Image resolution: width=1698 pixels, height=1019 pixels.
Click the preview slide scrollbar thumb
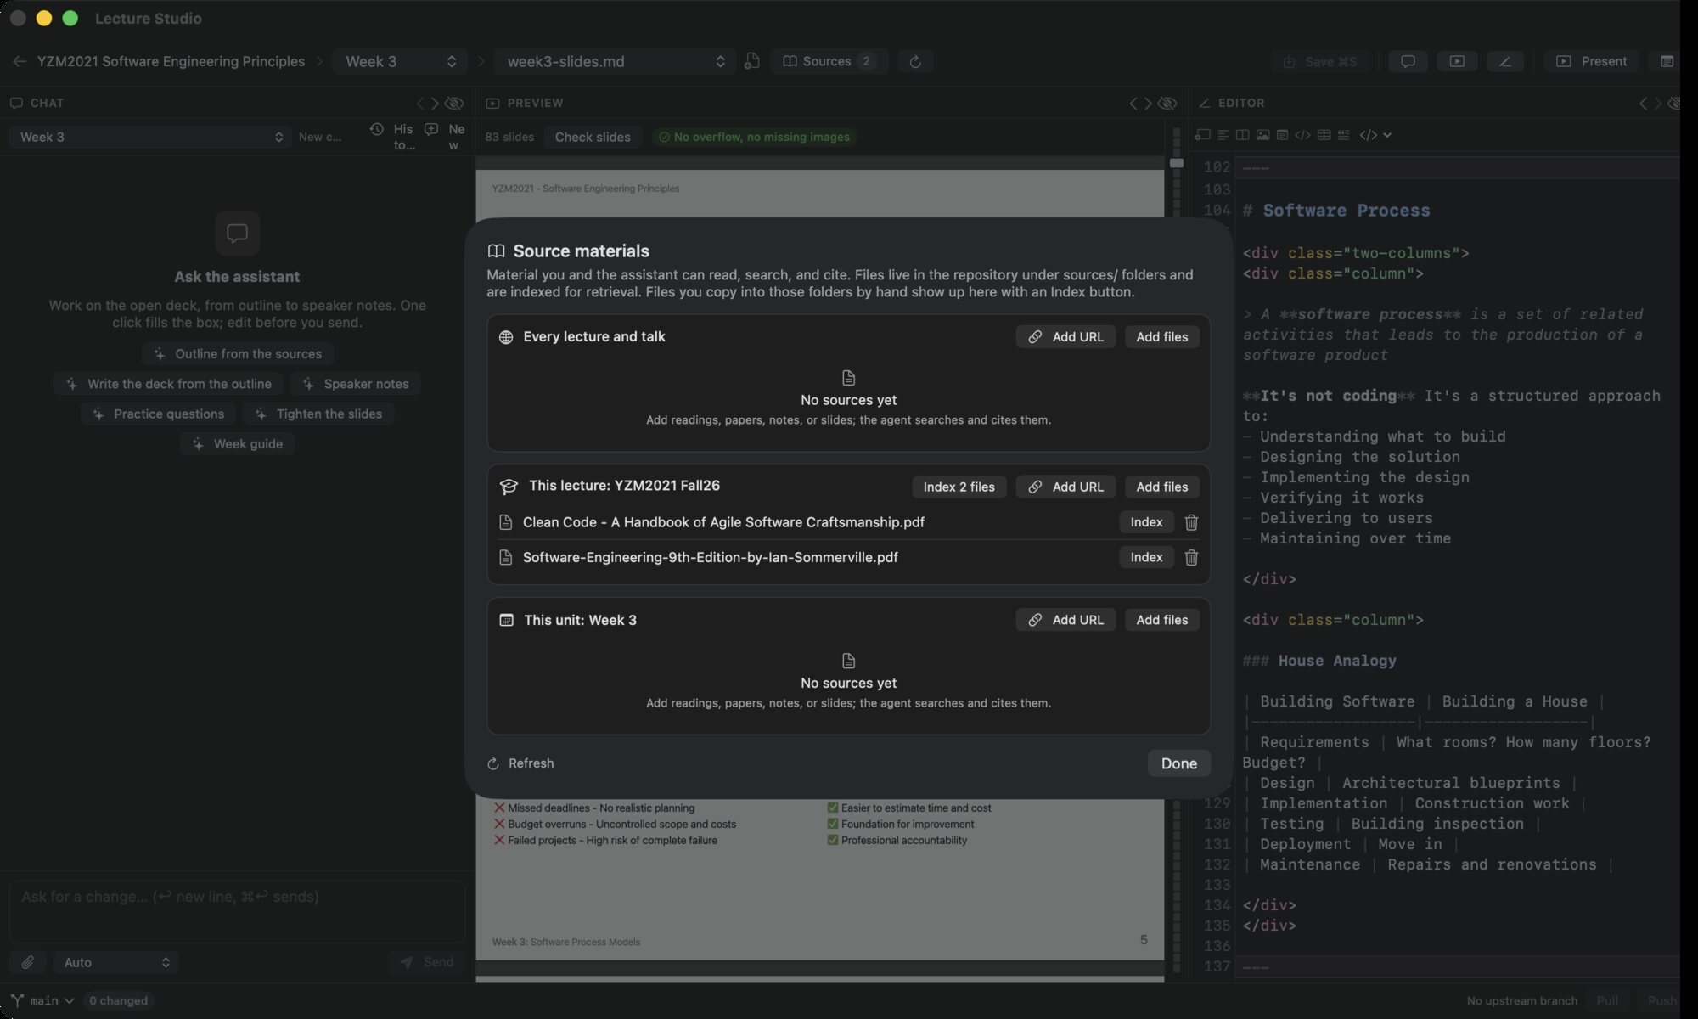1176,162
